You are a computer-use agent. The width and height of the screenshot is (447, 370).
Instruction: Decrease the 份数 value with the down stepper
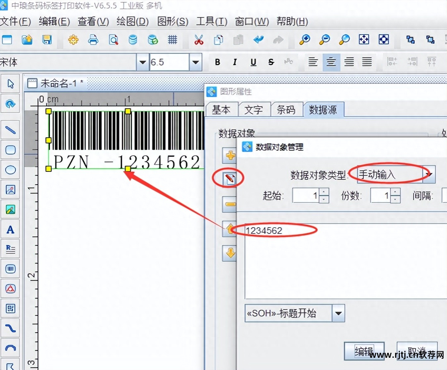(x=395, y=199)
